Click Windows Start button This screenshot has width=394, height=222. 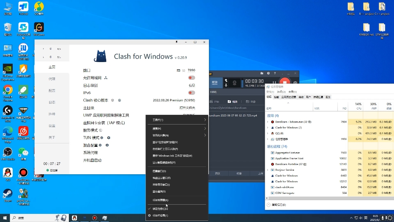(5, 218)
